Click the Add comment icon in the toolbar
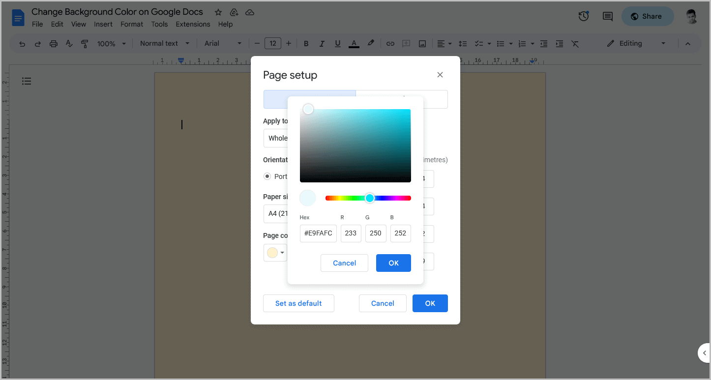The height and width of the screenshot is (380, 711). tap(406, 44)
